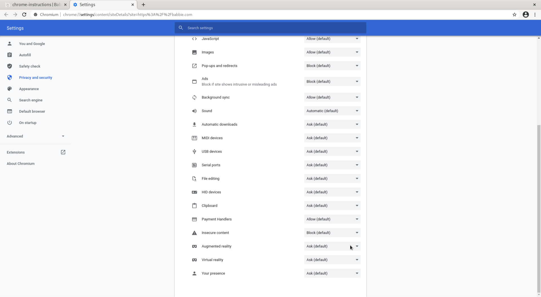Click the Extensions external link icon

coord(63,152)
